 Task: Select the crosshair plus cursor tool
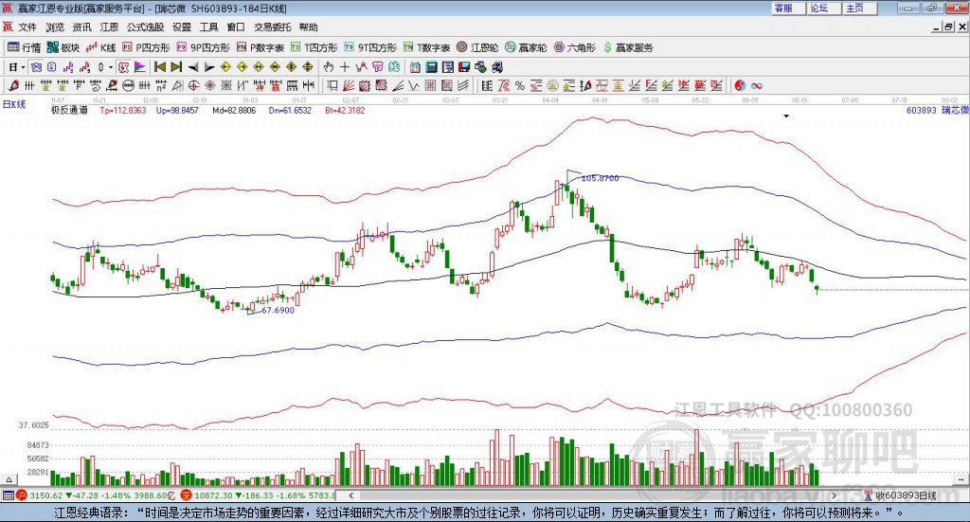pos(345,67)
